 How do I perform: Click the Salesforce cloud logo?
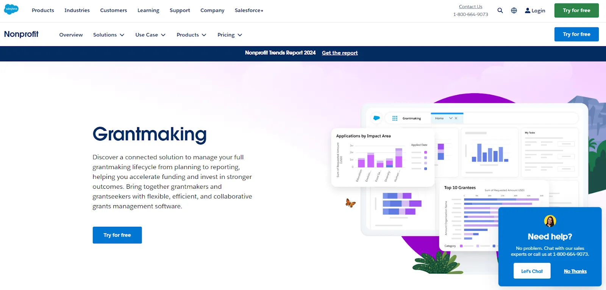[x=11, y=9]
